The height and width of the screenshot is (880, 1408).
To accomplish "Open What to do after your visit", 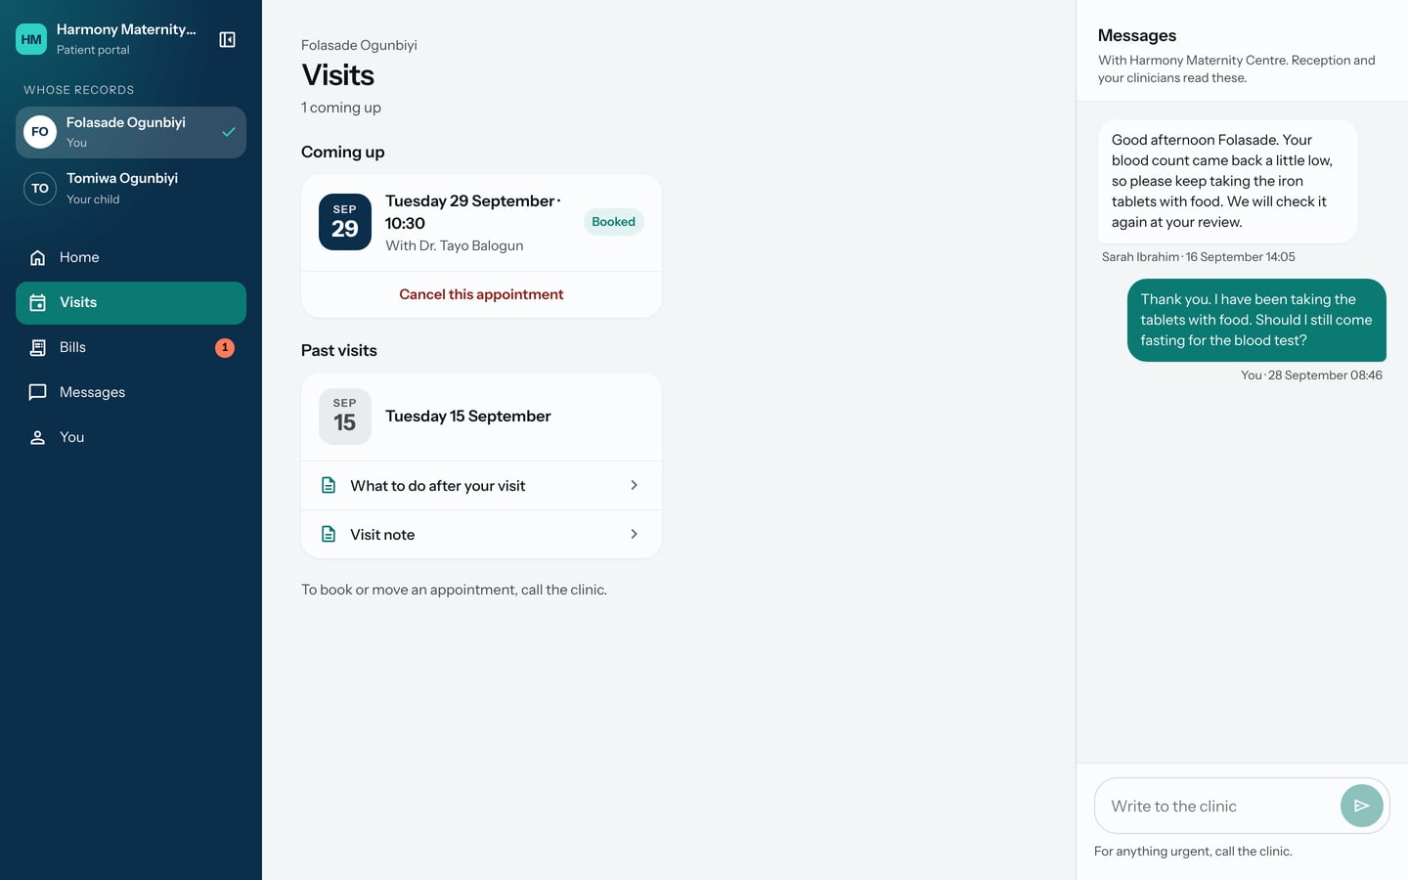I will click(481, 486).
